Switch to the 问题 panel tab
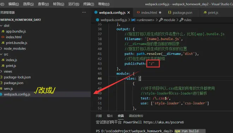This screenshot has height=133, width=233. click(x=99, y=116)
